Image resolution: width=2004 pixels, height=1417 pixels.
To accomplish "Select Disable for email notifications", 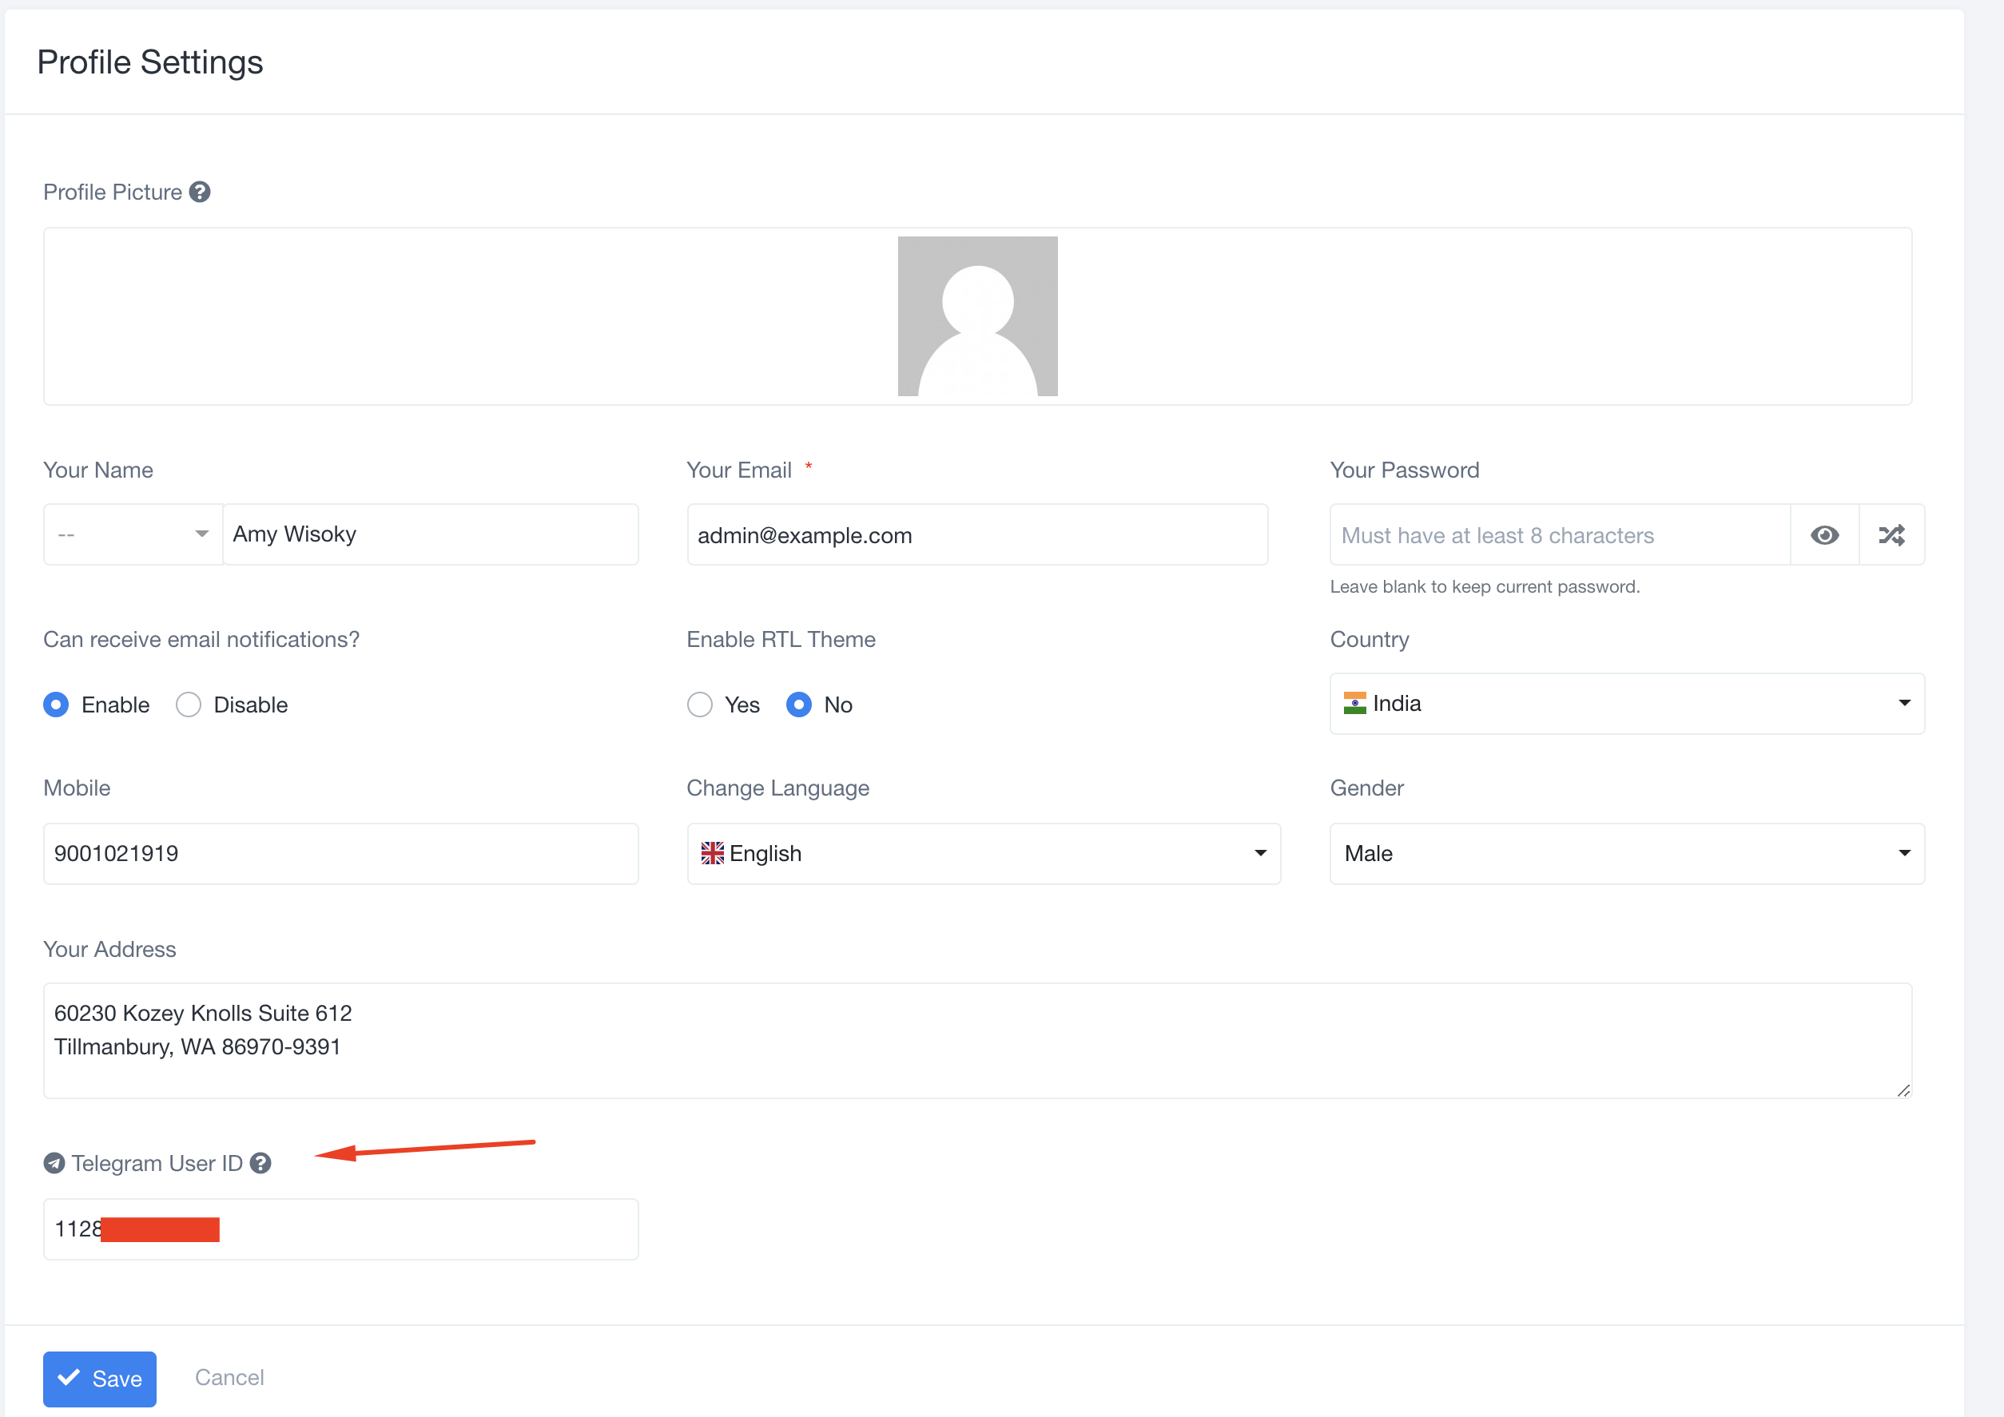I will click(189, 705).
